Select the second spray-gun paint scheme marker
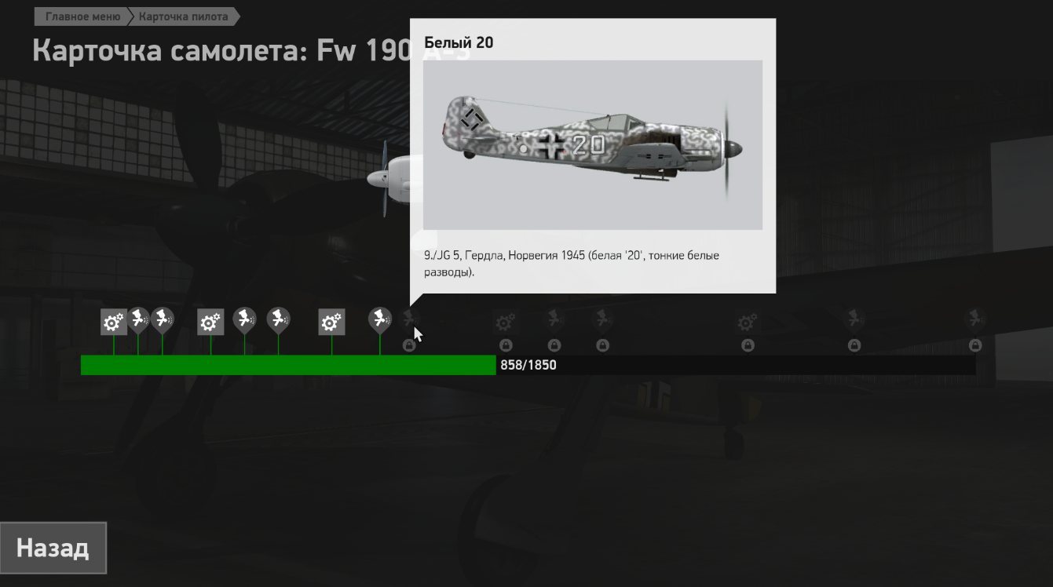Screen dimensions: 1053x587 click(163, 319)
